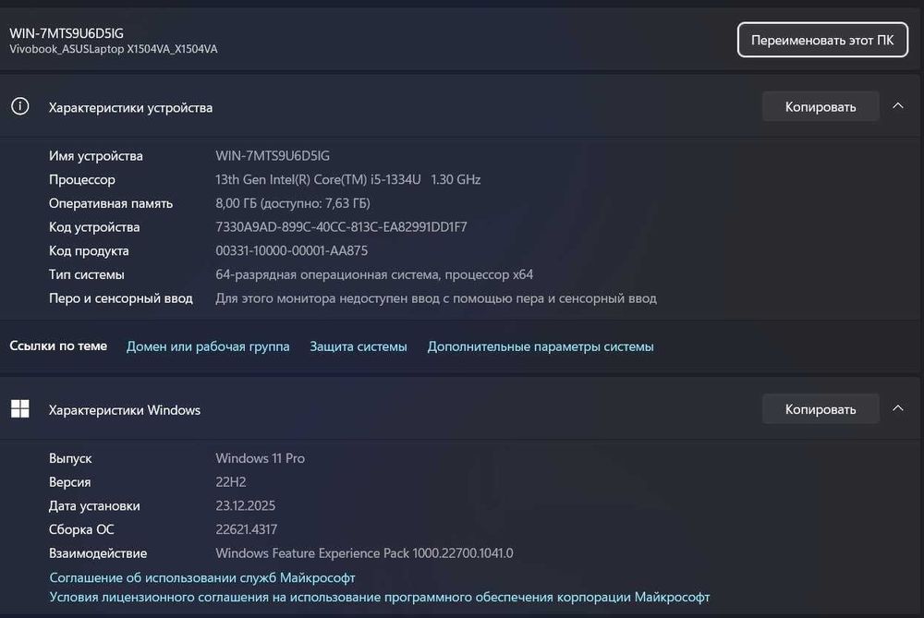Image resolution: width=924 pixels, height=618 pixels.
Task: Click the info icon beside Характеристики устройства
Action: click(x=20, y=106)
